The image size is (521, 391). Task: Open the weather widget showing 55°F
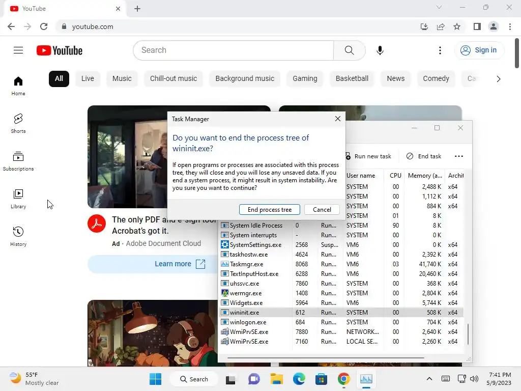tap(34, 379)
